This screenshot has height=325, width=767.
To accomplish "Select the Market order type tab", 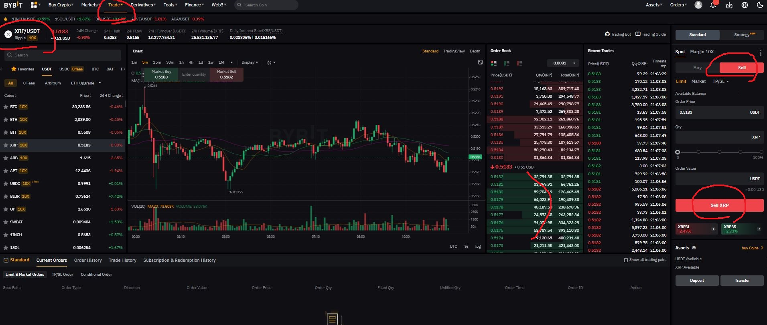I will click(x=698, y=81).
